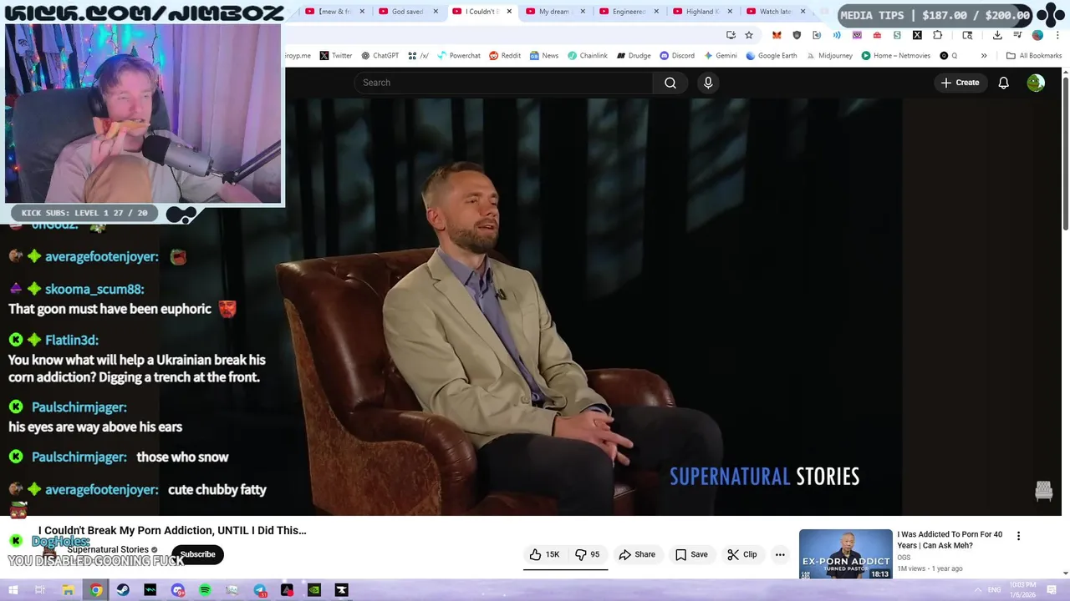Screen dimensions: 1070x601
Task: Close the 'God saved' tab
Action: coord(436,12)
